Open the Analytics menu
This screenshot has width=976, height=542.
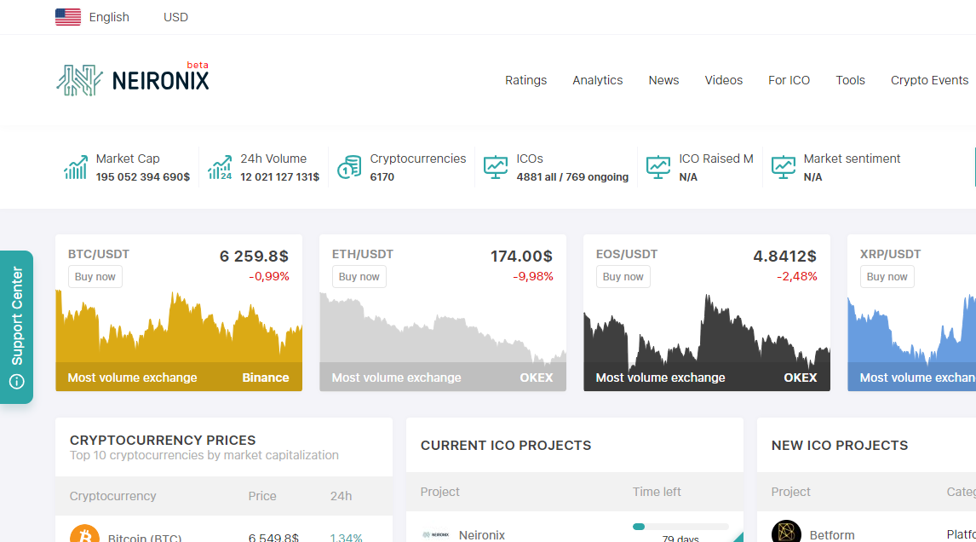(598, 80)
